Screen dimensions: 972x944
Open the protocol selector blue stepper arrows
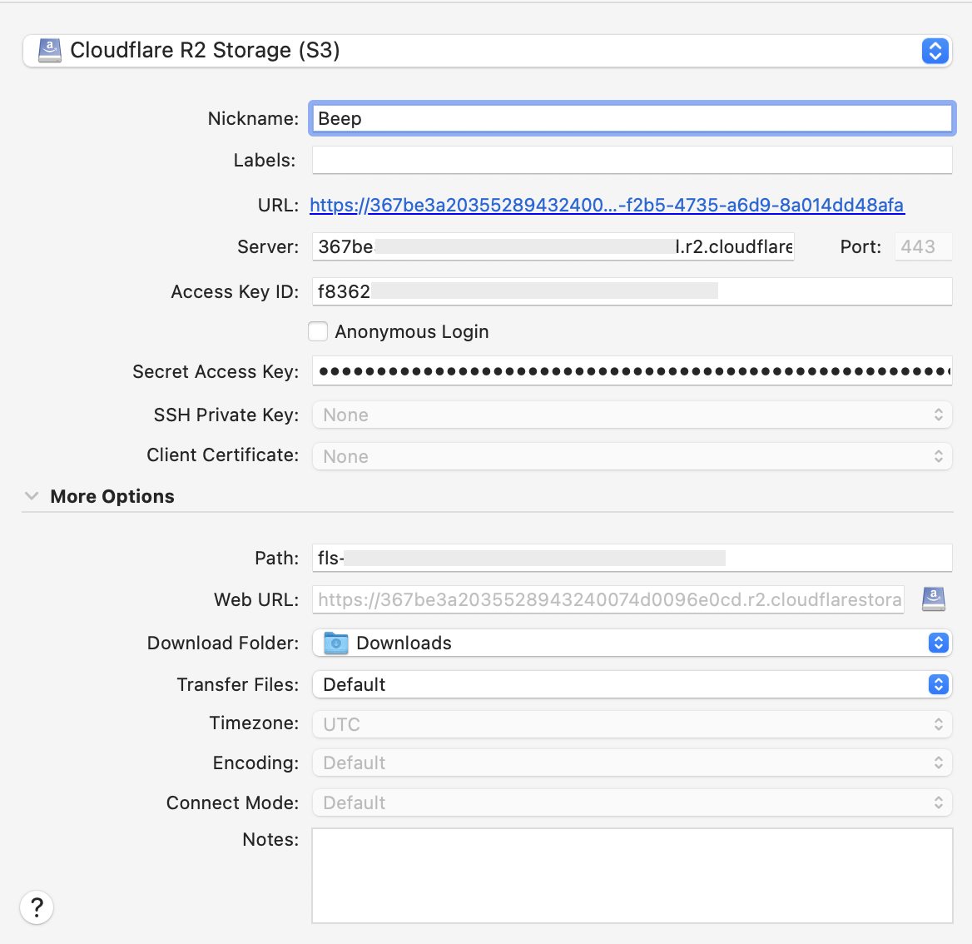[x=935, y=51]
